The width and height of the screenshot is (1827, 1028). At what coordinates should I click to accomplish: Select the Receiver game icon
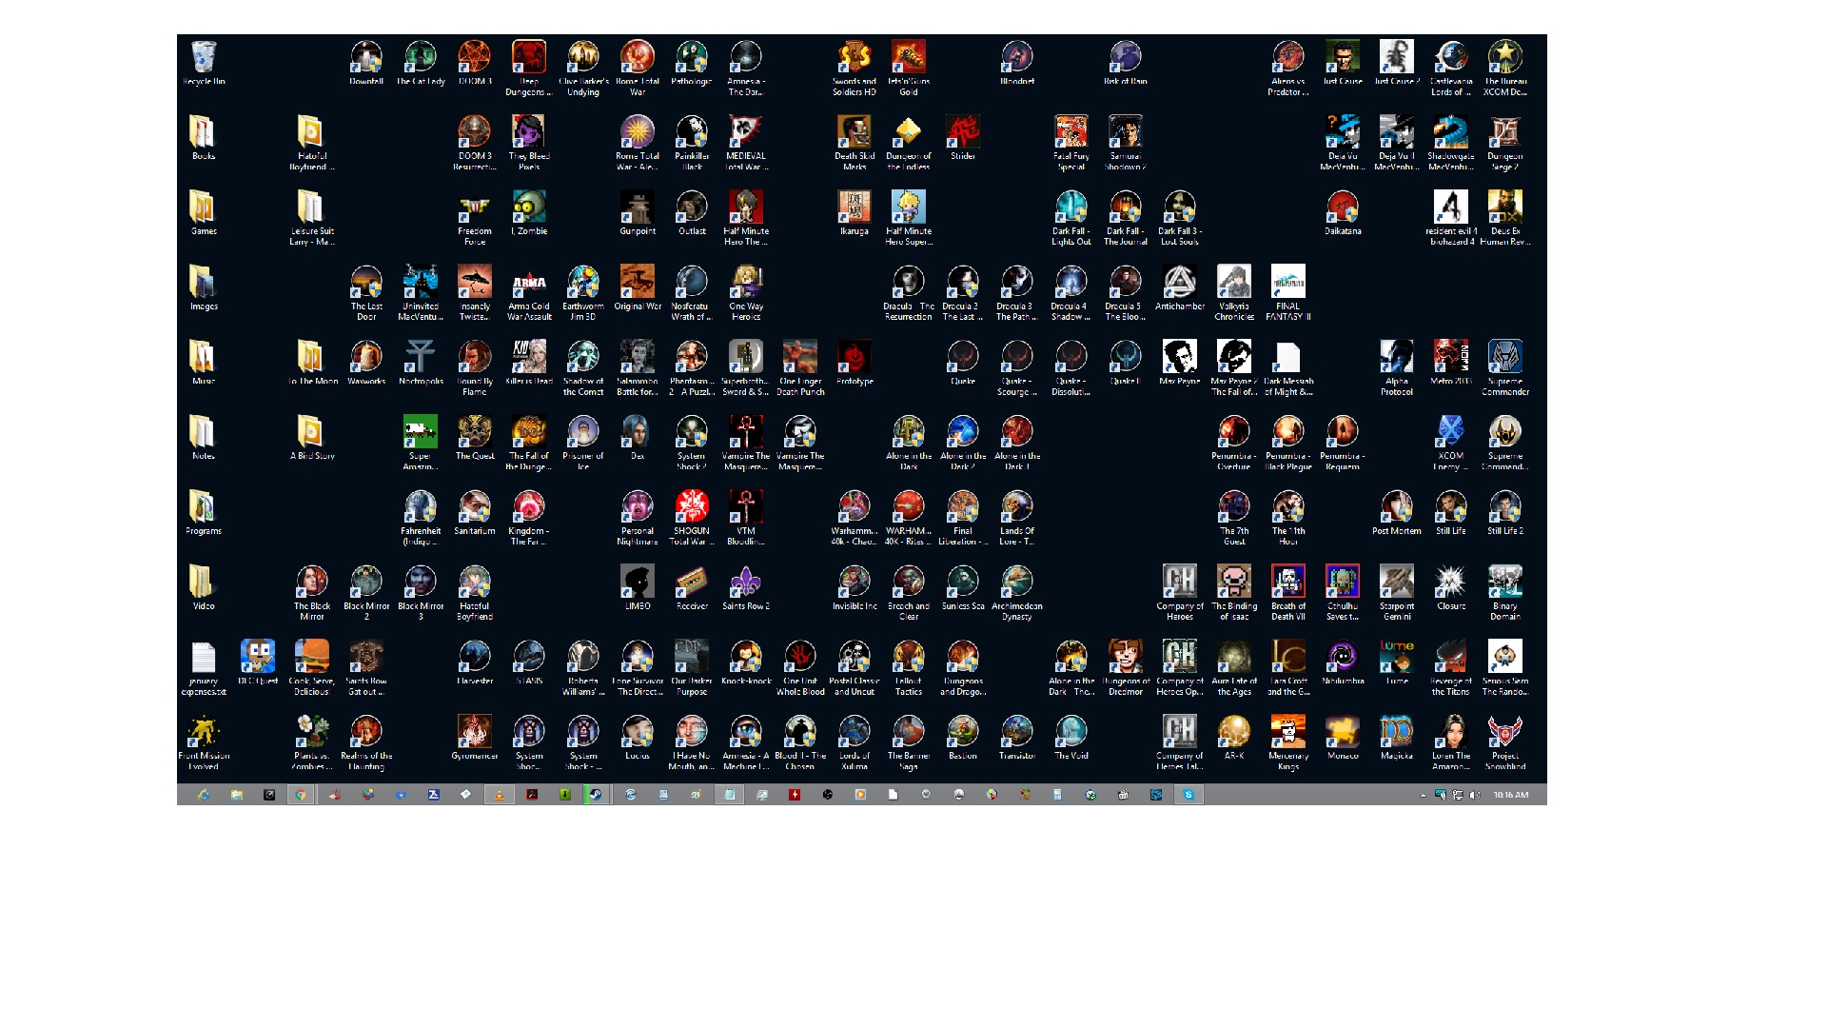click(692, 588)
